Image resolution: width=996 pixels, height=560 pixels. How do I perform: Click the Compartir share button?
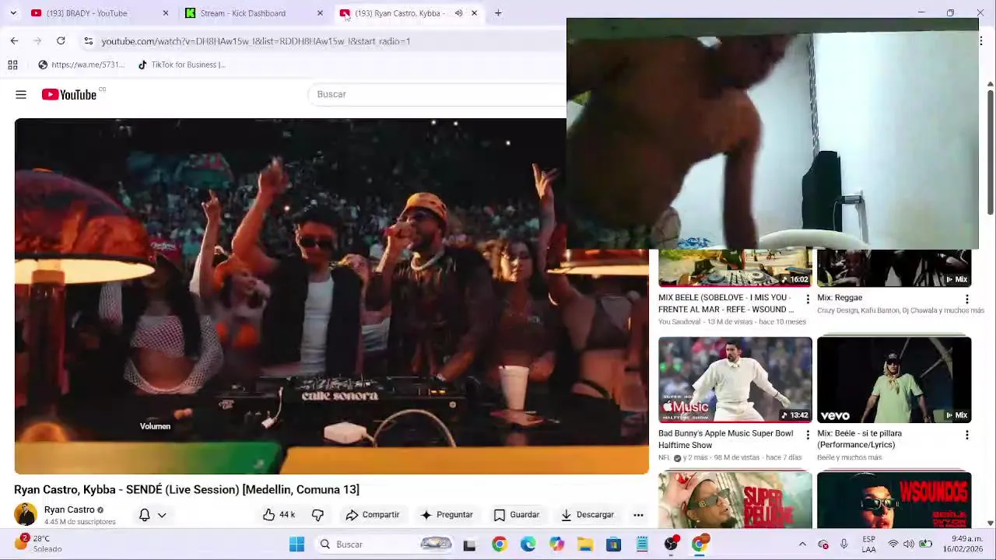pos(372,515)
